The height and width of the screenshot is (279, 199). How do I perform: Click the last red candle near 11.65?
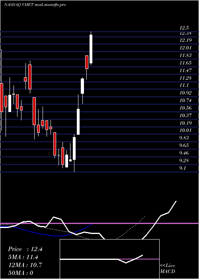tap(87, 62)
